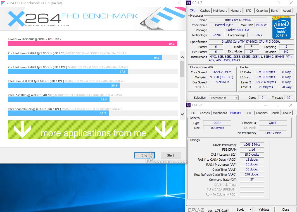This screenshot has width=297, height=212.
Task: Click the Multiplier value x 33.0
Action: tap(222, 77)
